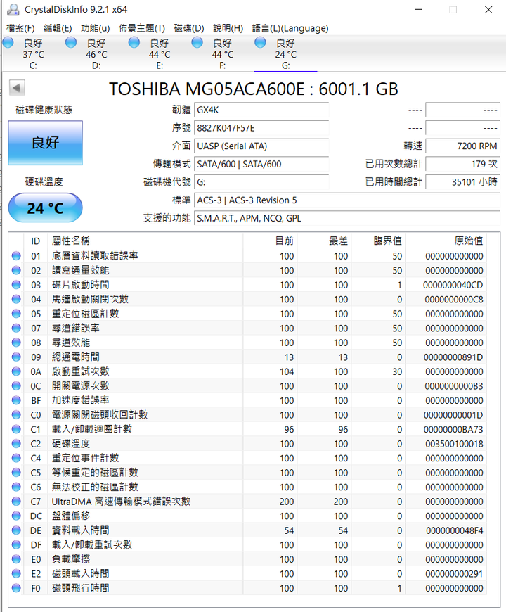Click the 24 °C temperature button

tap(45, 208)
